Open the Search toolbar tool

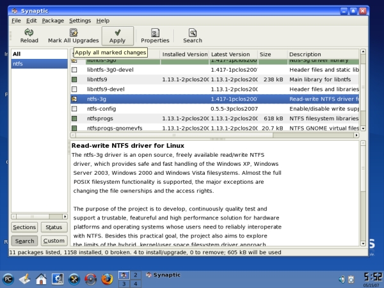(x=193, y=36)
